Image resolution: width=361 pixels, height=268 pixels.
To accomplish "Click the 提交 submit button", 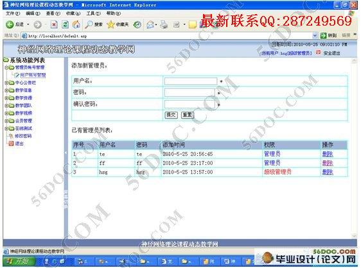I will 171,115.
